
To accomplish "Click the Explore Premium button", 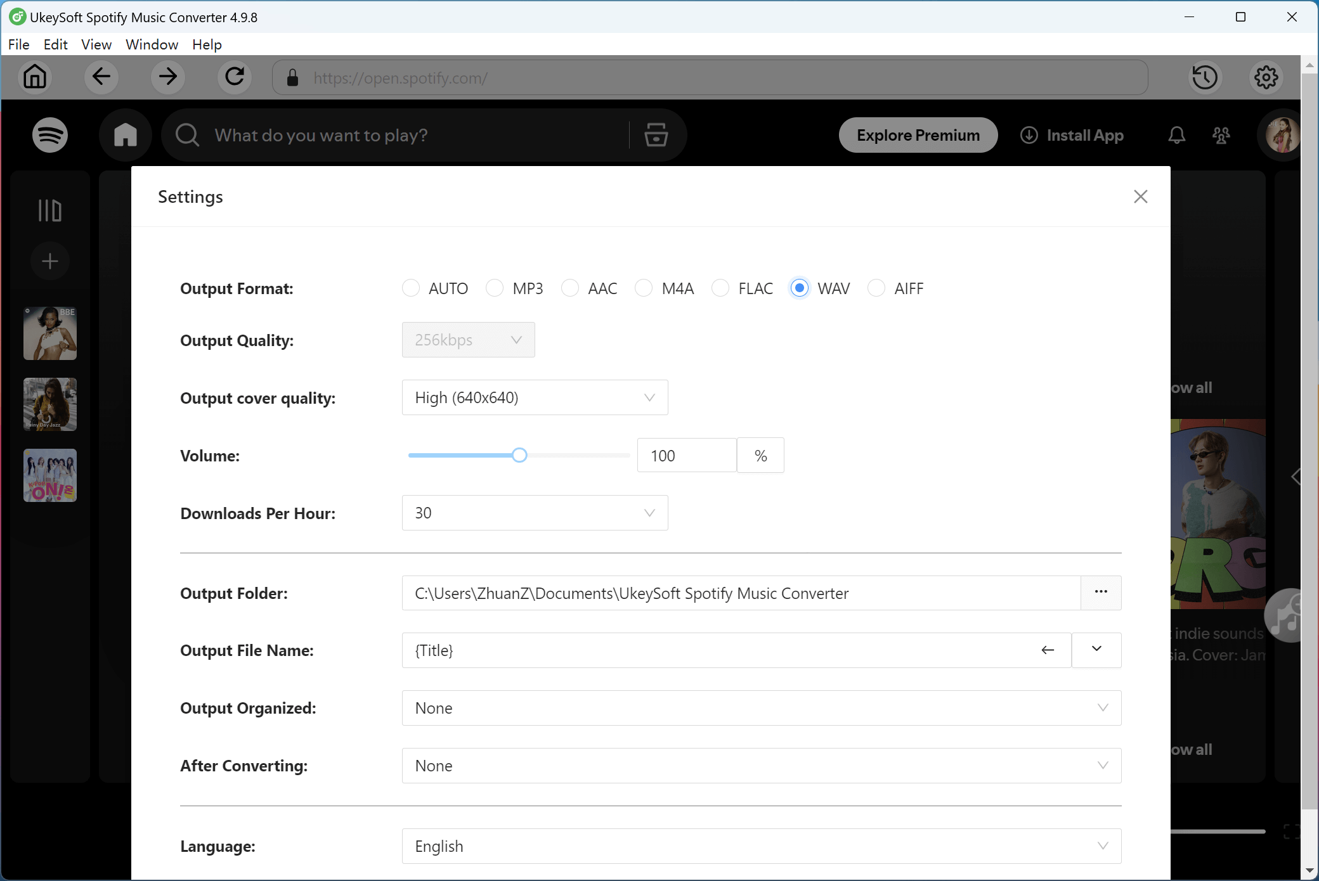I will coord(918,135).
